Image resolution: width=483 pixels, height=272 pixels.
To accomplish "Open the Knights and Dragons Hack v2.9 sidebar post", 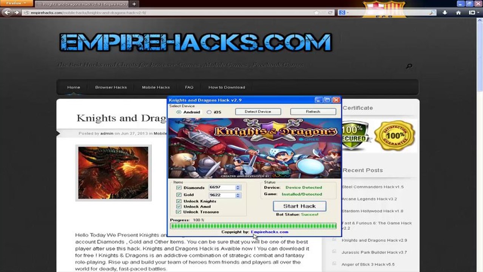I will 374,240.
